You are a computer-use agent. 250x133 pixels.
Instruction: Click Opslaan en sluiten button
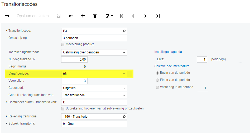pos(33,16)
